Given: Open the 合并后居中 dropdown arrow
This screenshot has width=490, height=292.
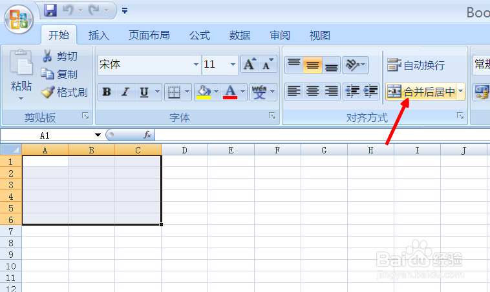Looking at the screenshot, I should 461,92.
